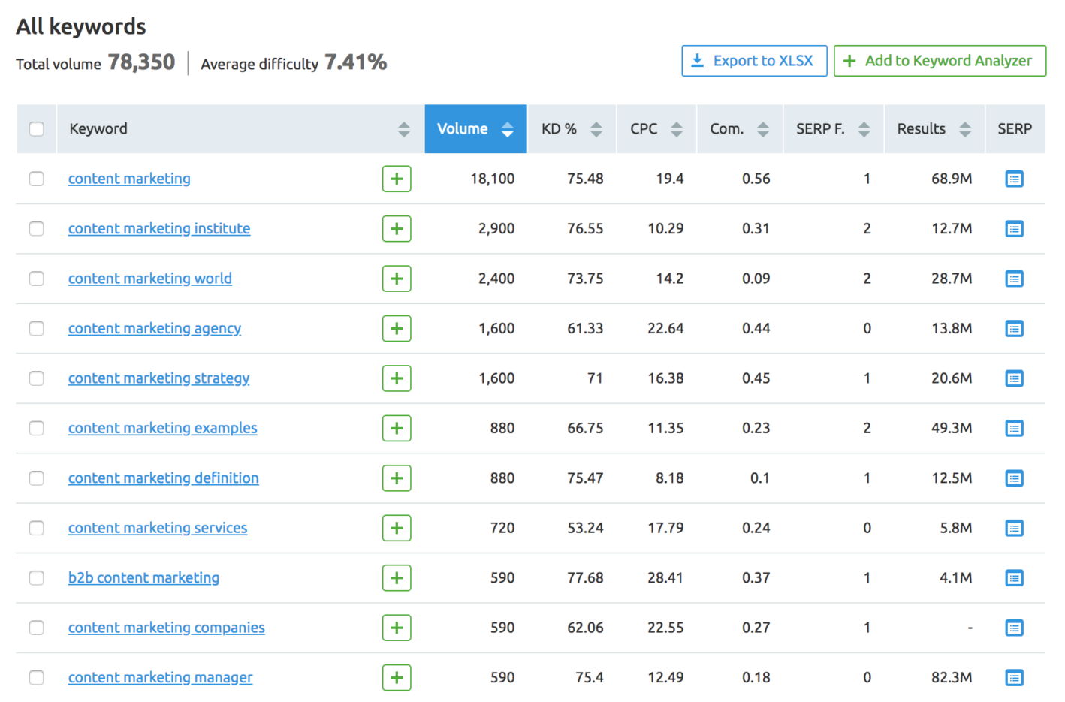Open SERP view for "content marketing manager"

coord(1015,677)
